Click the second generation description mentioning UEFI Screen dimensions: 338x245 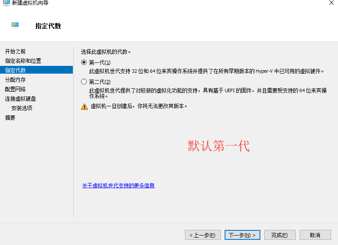tap(208, 93)
